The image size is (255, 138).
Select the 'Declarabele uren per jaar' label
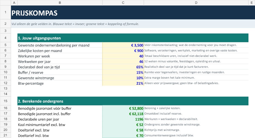point(38,119)
